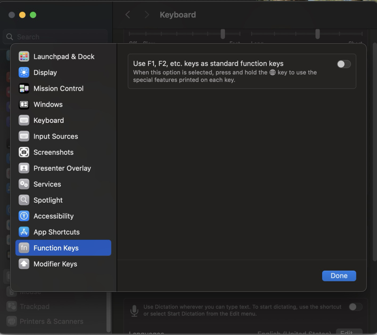Open the Input Sources section
377x335 pixels.
tap(56, 136)
